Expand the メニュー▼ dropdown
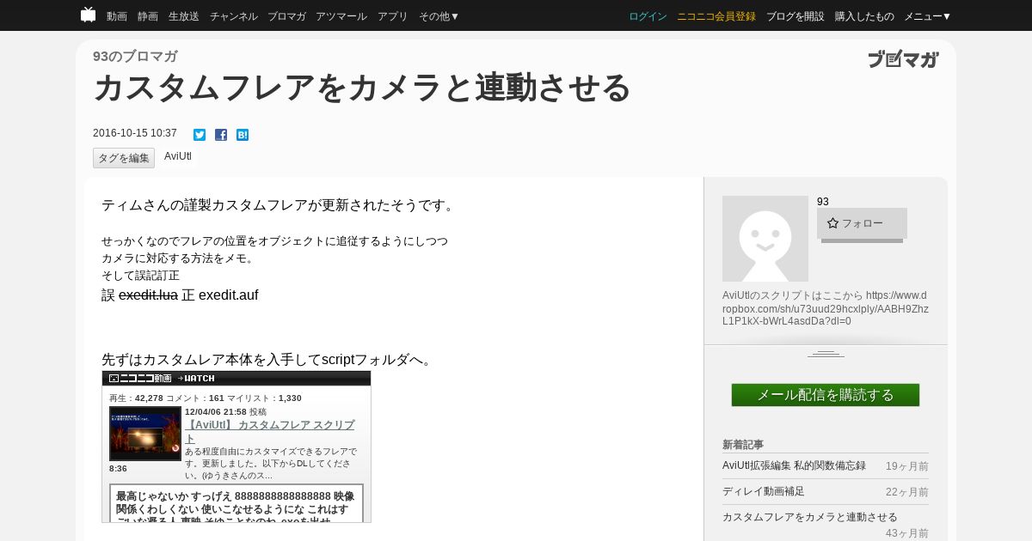The image size is (1032, 541). click(928, 16)
